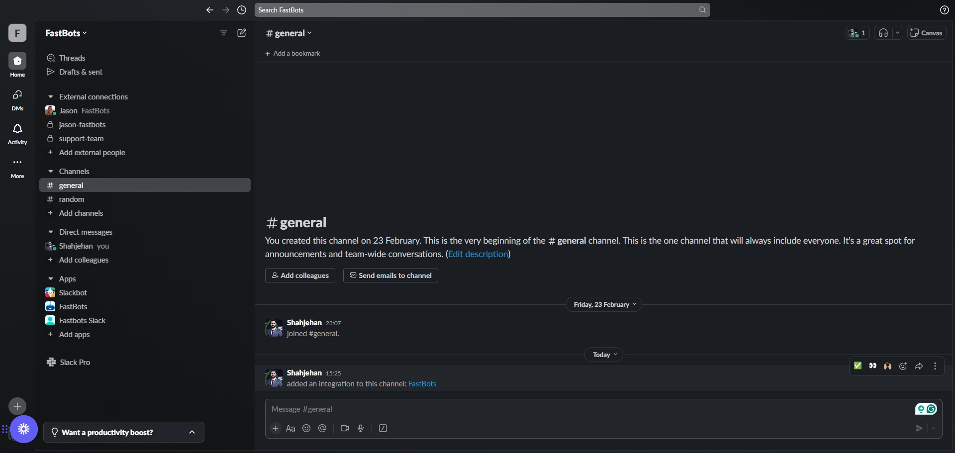Go back in history with left arrow
Screen dimensions: 955x453
coord(210,10)
